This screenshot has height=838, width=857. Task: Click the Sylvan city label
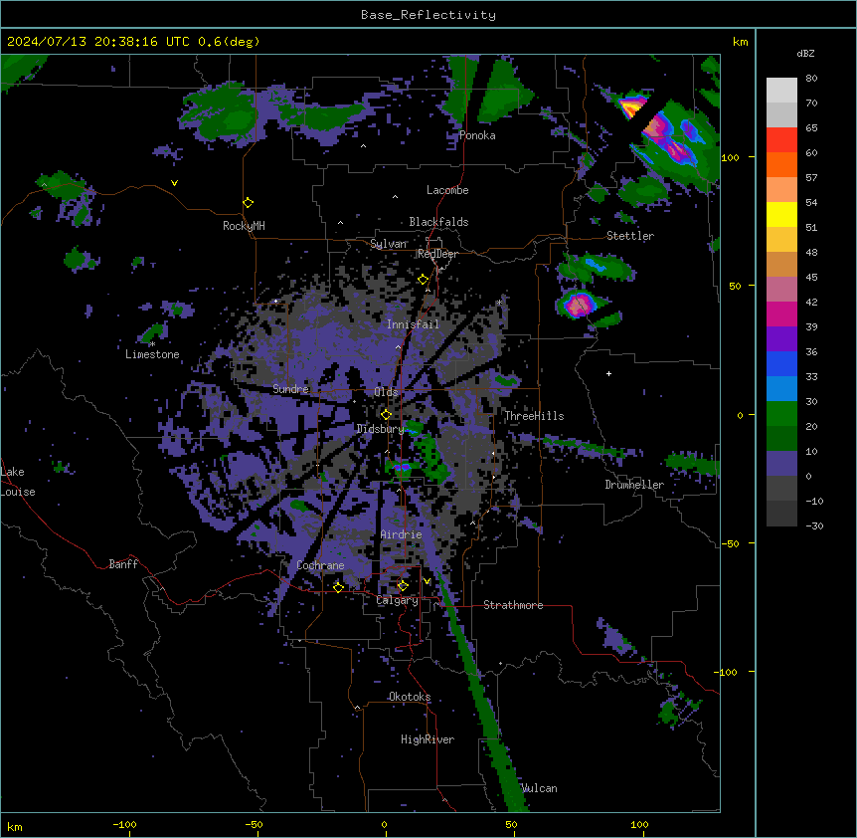[x=389, y=244]
